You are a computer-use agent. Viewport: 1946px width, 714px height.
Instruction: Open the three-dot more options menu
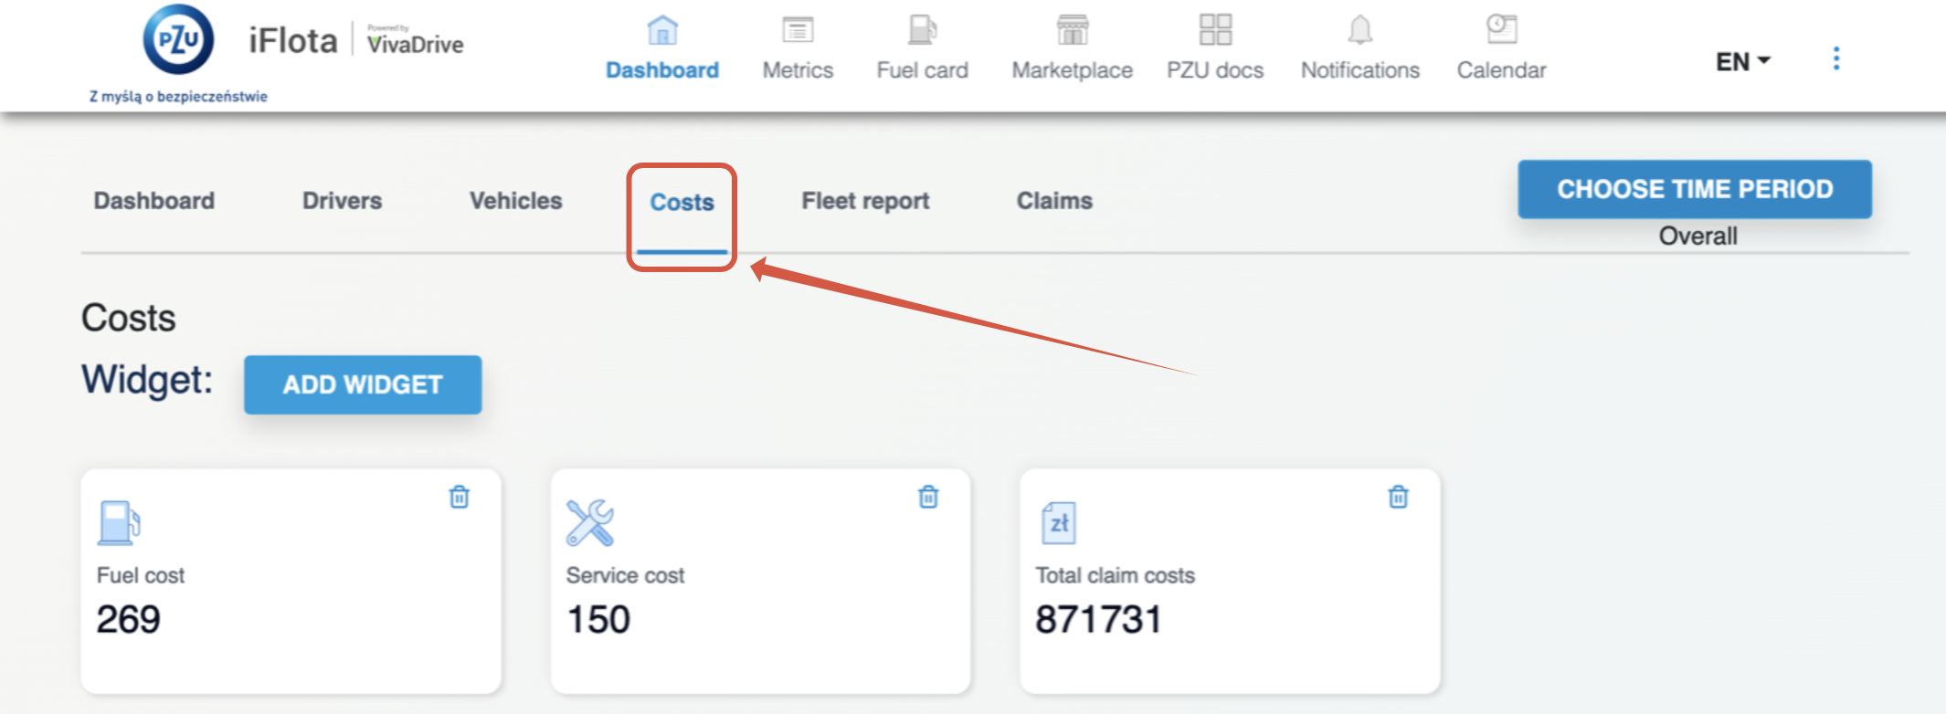pos(1836,59)
